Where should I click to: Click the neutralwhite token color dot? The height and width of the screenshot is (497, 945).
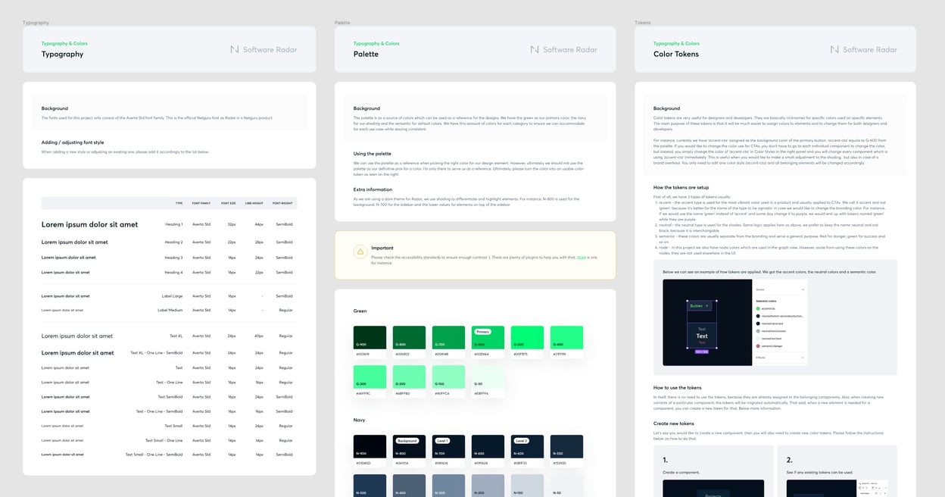point(758,339)
